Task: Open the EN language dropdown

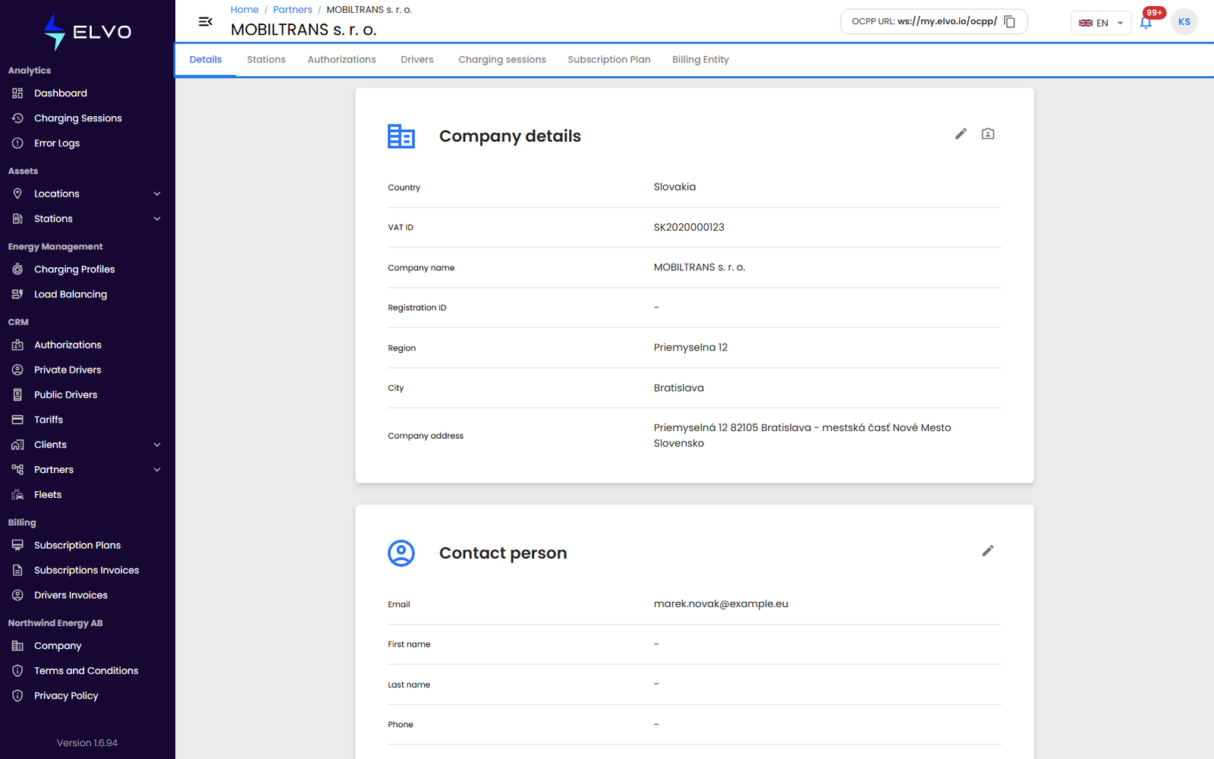Action: [x=1101, y=23]
